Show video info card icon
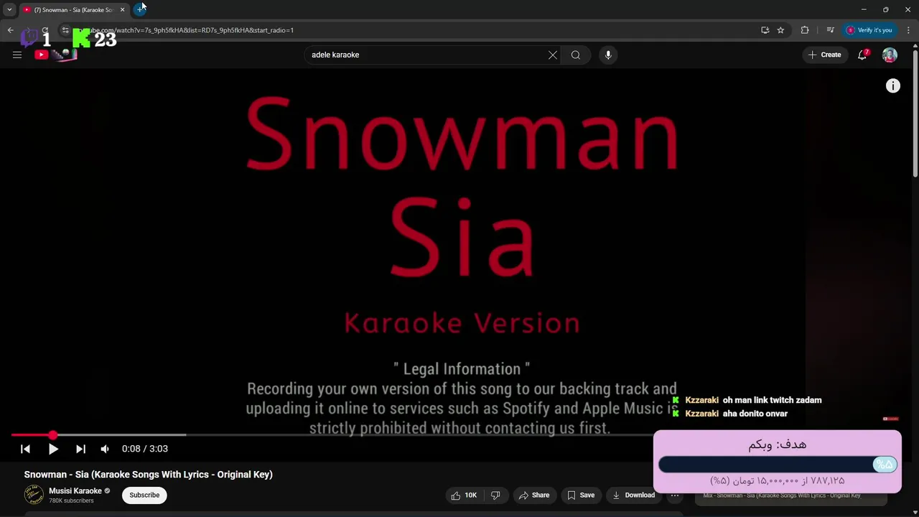The image size is (919, 517). pyautogui.click(x=893, y=86)
